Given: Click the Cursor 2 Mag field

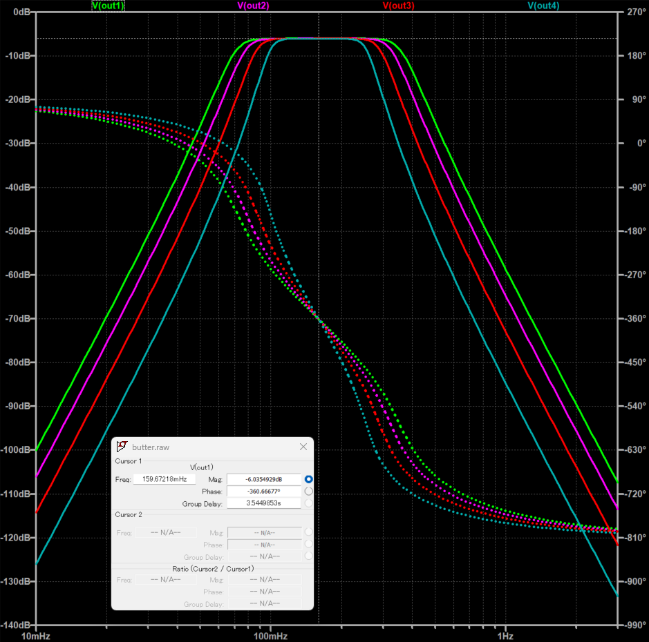Looking at the screenshot, I should point(265,533).
